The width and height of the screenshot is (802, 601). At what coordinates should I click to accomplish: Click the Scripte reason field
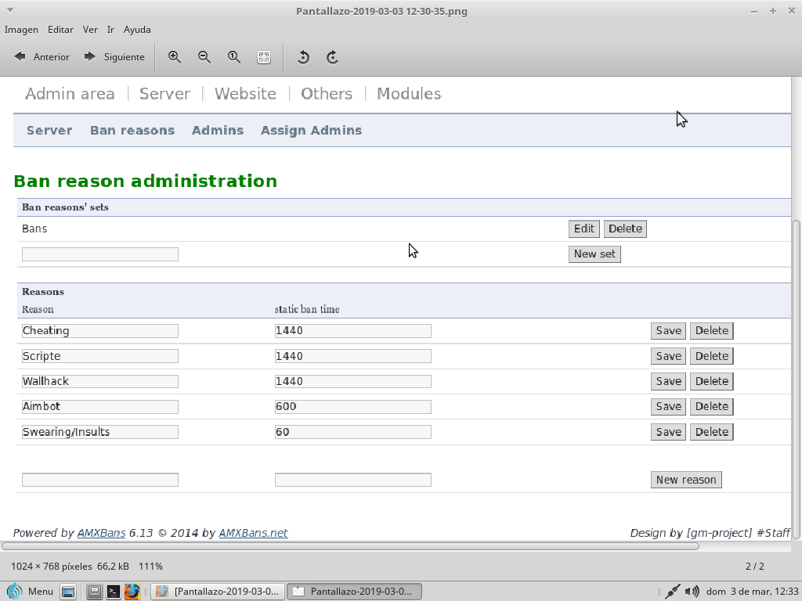(100, 356)
